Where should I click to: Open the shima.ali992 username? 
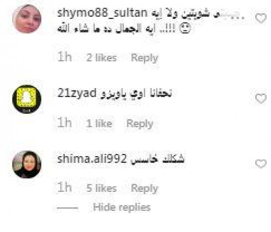92,158
